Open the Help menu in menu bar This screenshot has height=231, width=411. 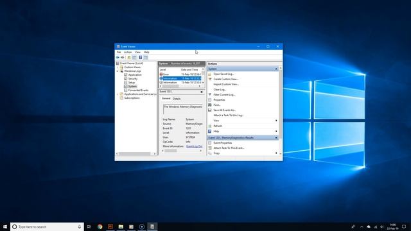pyautogui.click(x=146, y=52)
